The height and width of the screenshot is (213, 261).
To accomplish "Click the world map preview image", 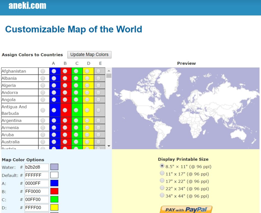I will pos(186,108).
